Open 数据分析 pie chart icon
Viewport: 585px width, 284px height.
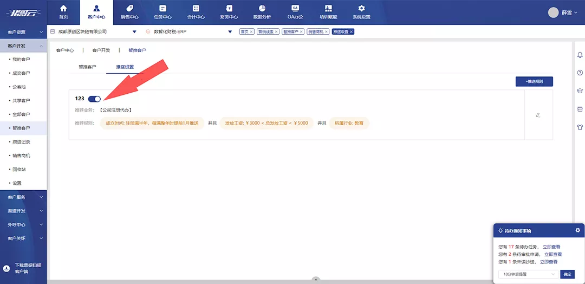[262, 8]
